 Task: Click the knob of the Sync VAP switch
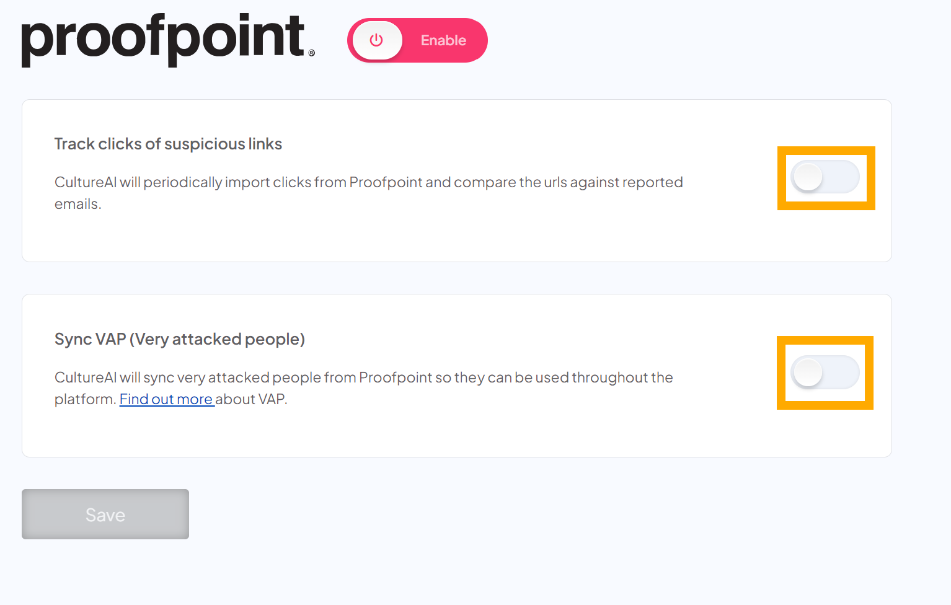point(807,373)
